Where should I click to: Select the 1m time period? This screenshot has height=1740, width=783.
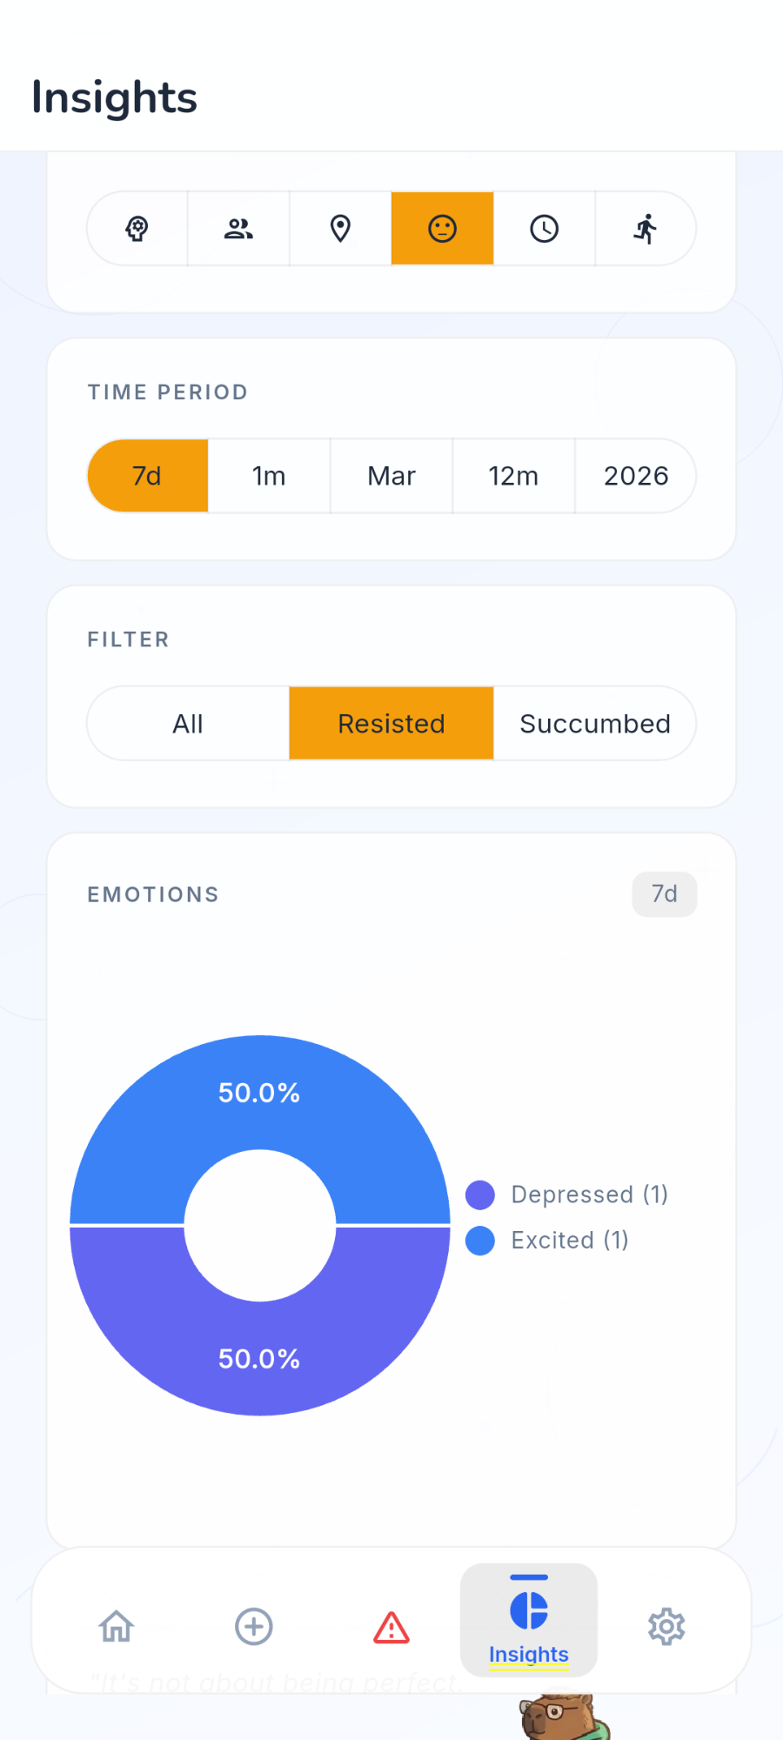point(269,476)
